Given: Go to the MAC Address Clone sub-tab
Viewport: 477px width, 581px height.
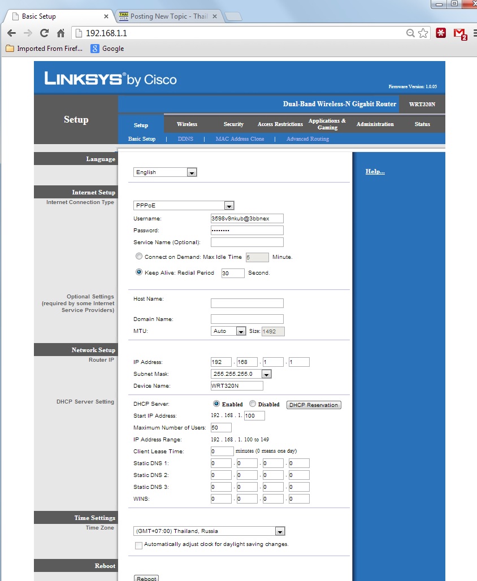Looking at the screenshot, I should 240,139.
